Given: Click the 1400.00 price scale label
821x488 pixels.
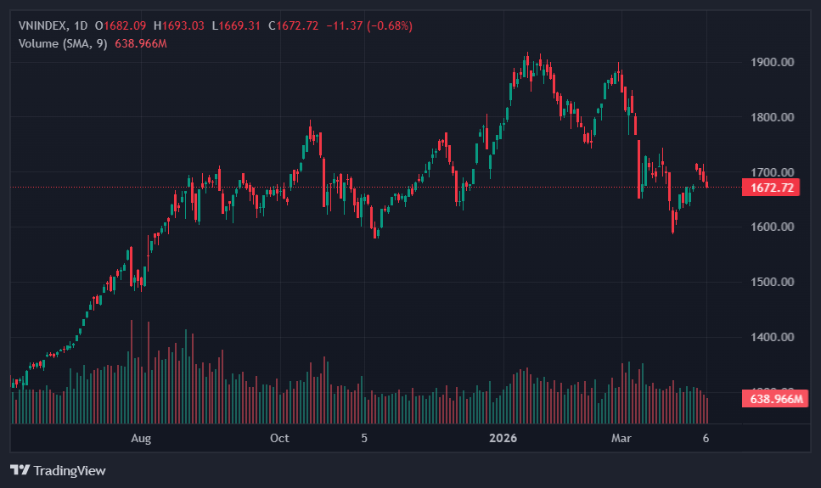Looking at the screenshot, I should pos(772,337).
